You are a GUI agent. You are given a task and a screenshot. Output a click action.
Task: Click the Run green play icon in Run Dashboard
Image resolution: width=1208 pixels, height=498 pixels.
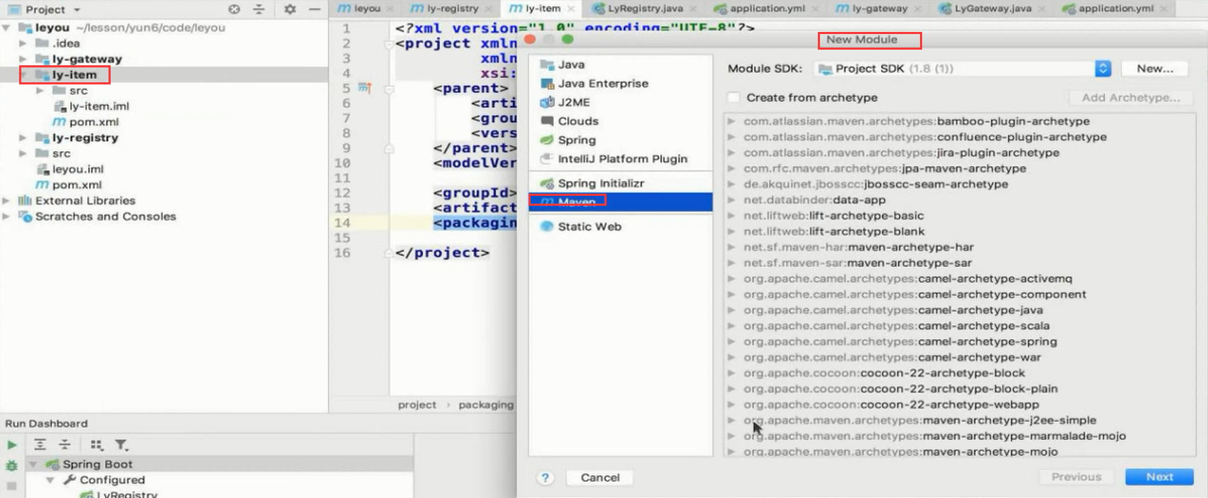pyautogui.click(x=11, y=445)
